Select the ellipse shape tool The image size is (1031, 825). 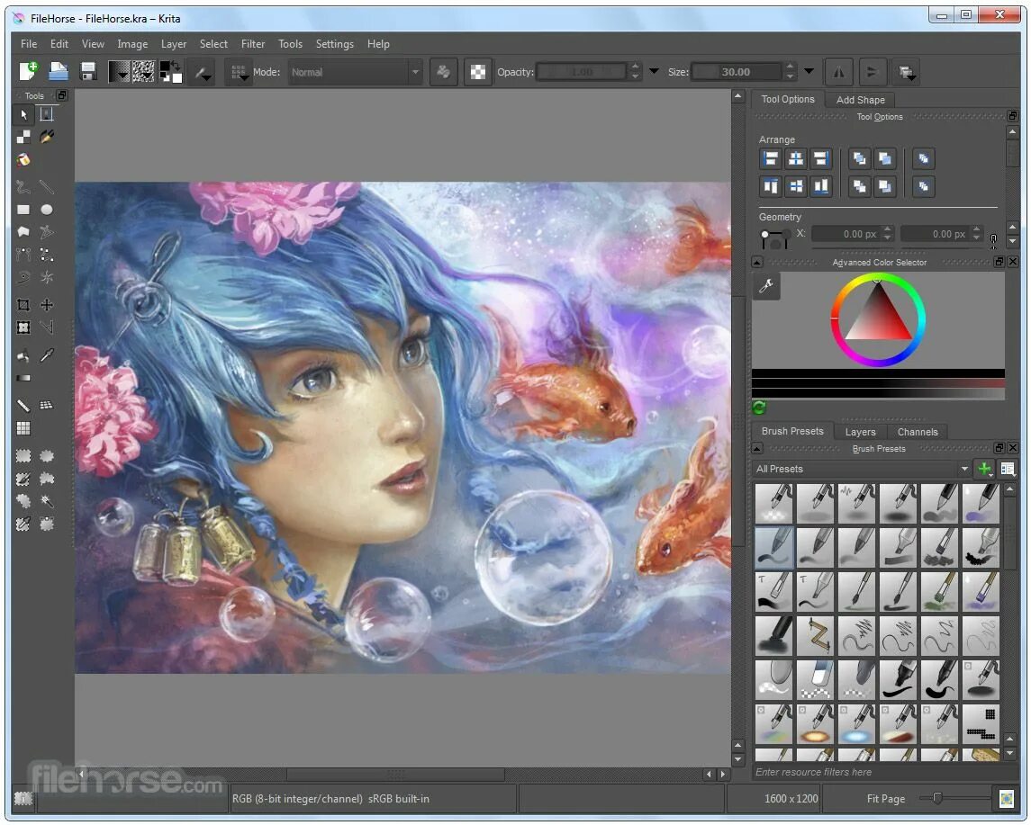47,210
